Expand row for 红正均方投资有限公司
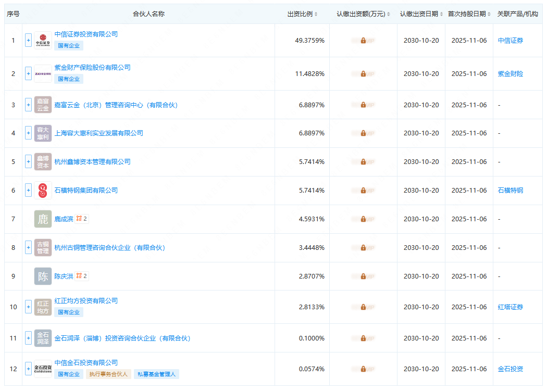The height and width of the screenshot is (391, 547). point(28,307)
